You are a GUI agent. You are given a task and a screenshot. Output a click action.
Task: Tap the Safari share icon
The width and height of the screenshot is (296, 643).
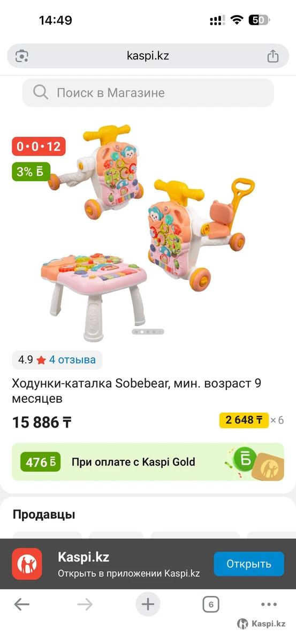point(272,56)
